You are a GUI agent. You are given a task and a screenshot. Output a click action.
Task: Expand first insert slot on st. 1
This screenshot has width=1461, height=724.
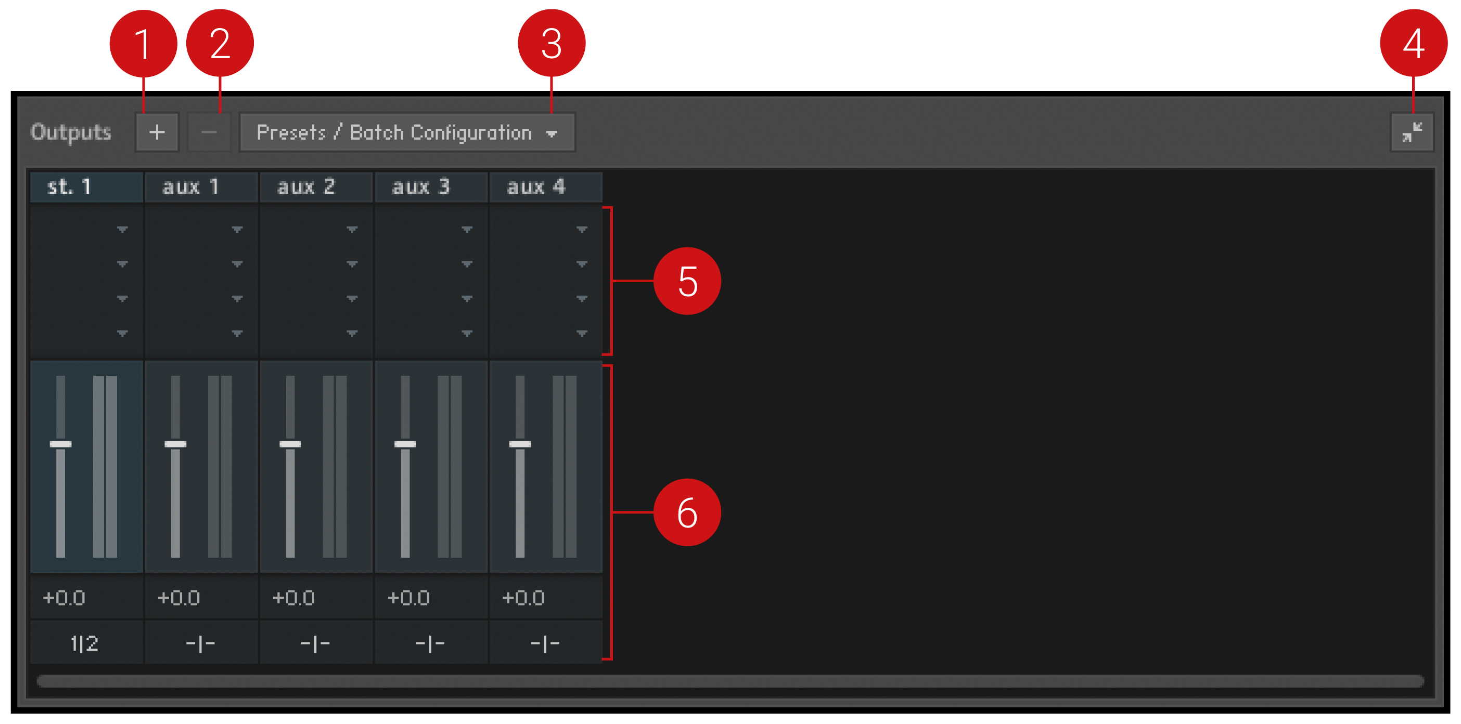[x=122, y=229]
